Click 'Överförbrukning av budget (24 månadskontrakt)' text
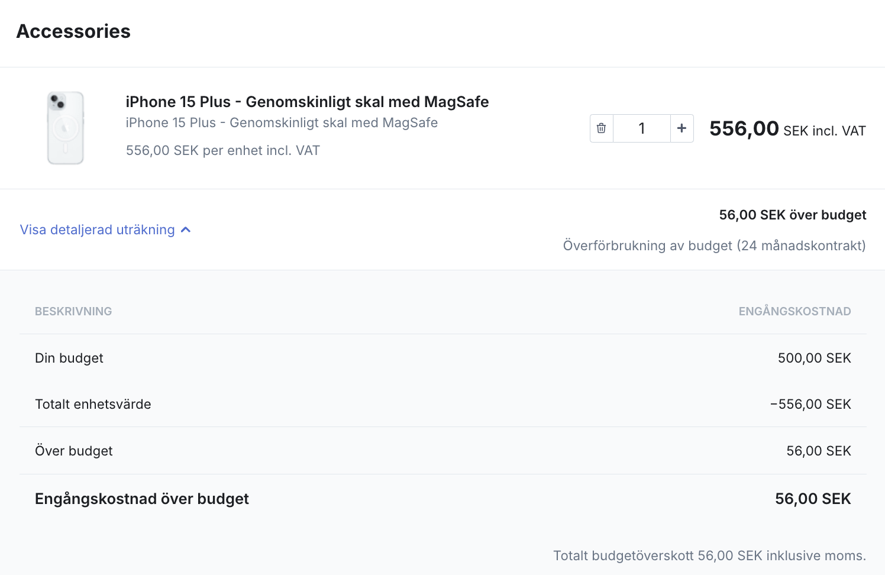 click(714, 245)
